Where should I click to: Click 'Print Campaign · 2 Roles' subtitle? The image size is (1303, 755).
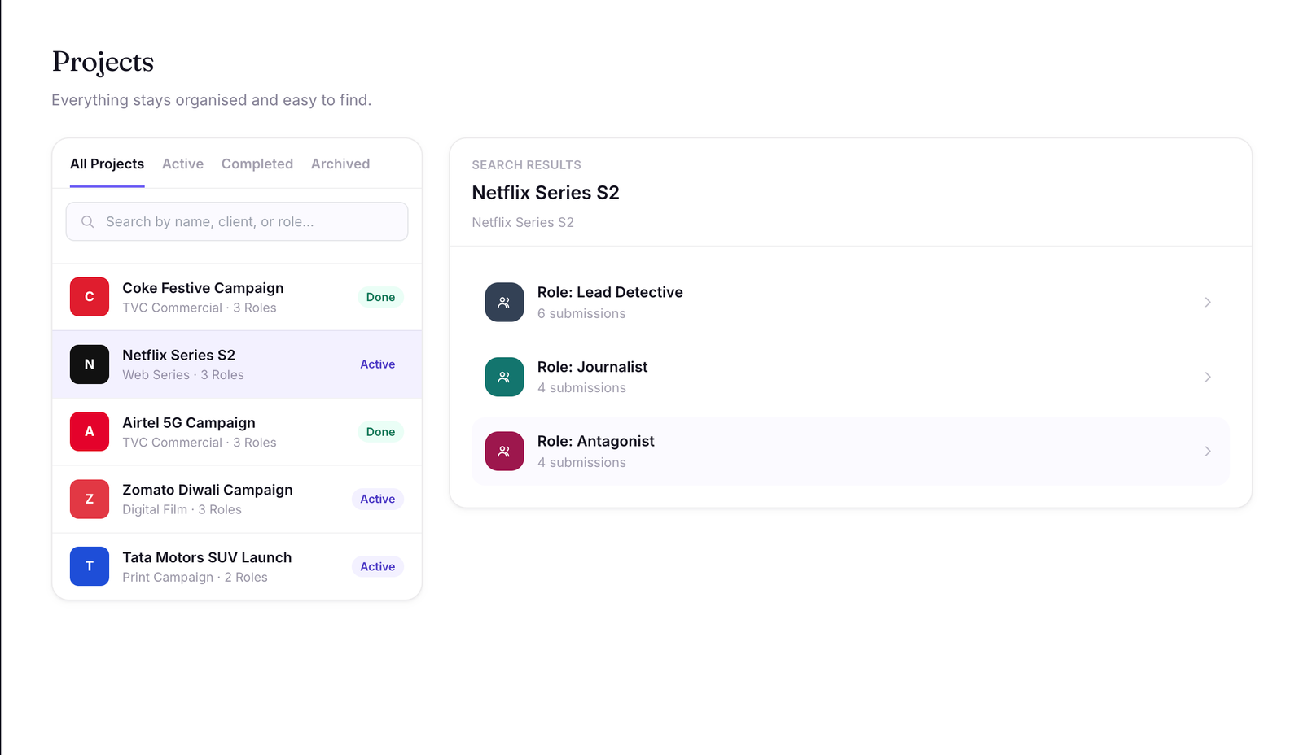pyautogui.click(x=195, y=577)
